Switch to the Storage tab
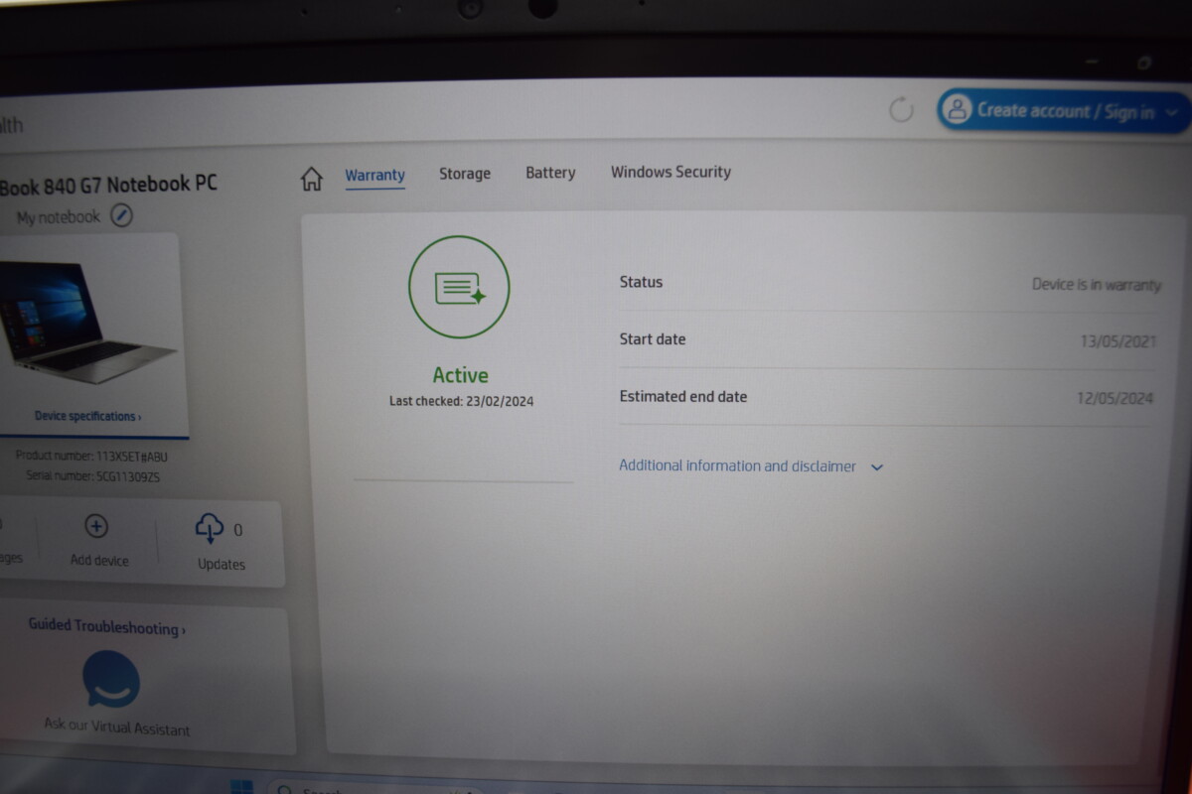Image resolution: width=1192 pixels, height=794 pixels. point(465,174)
